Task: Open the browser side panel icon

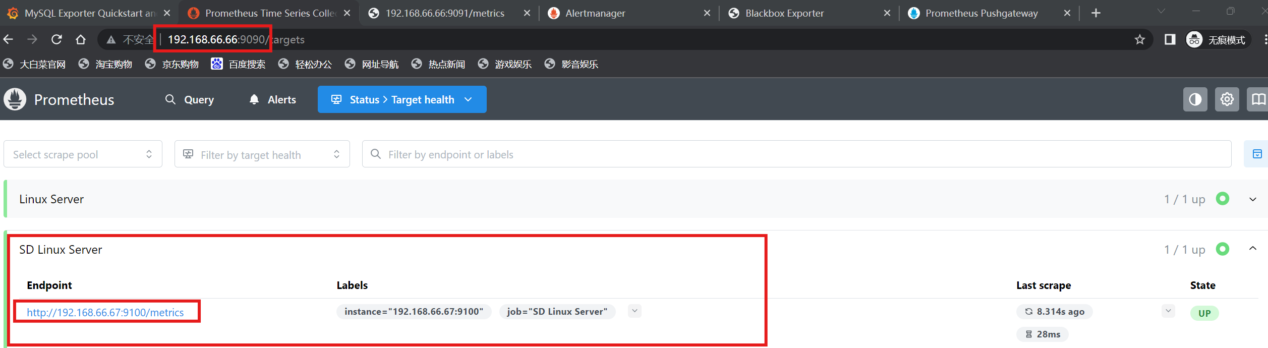Action: coord(1170,39)
